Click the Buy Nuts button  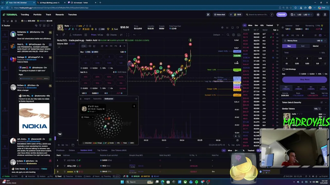pos(305,79)
